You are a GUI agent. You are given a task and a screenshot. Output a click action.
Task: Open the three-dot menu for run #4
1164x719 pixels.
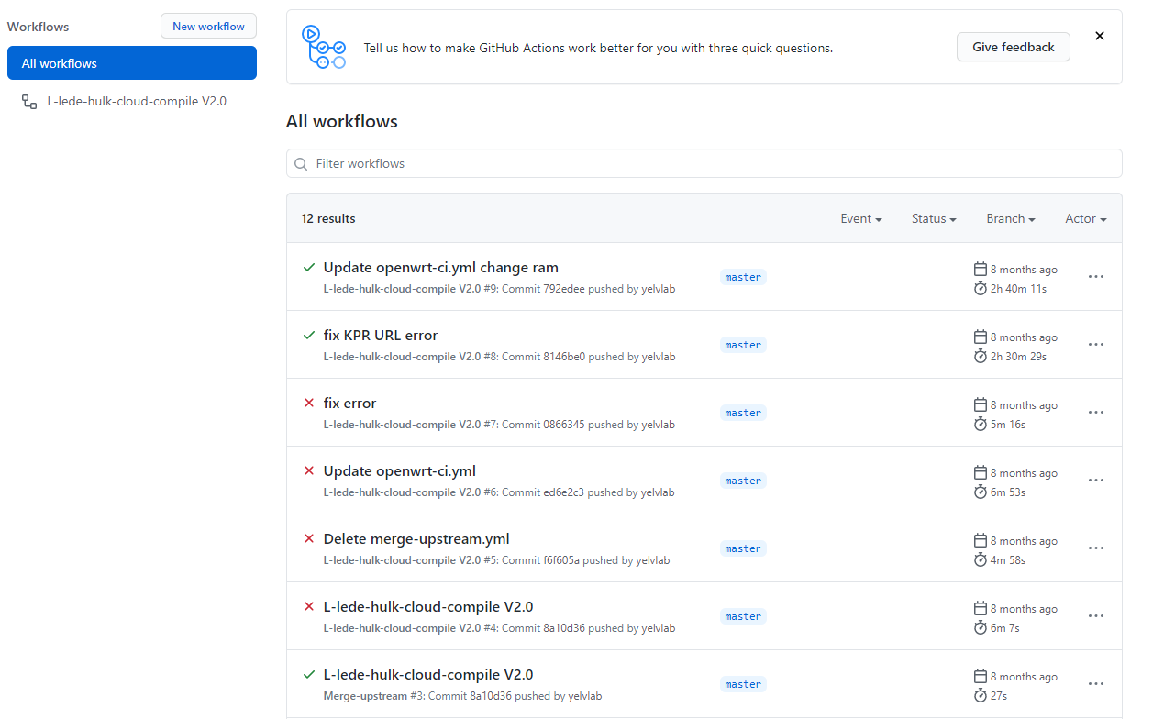tap(1095, 616)
